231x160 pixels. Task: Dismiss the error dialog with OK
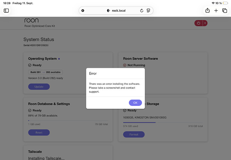(x=135, y=103)
